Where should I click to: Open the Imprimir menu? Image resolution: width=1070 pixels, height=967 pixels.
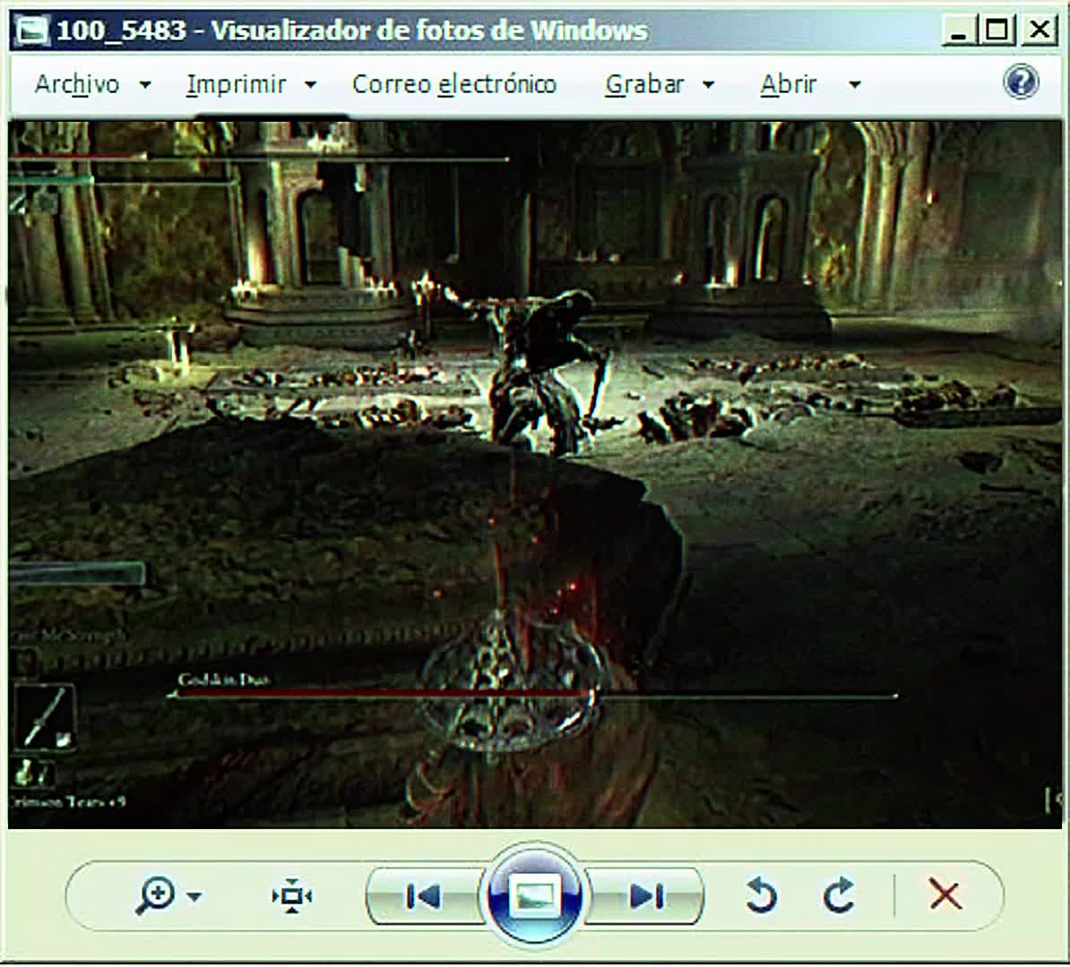pyautogui.click(x=236, y=84)
